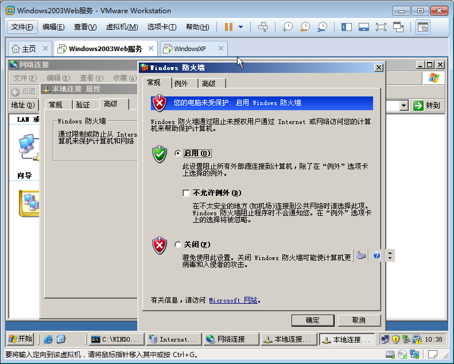Screen dimensions: 454x364
Task: Pause the virtual machine
Action: click(228, 27)
